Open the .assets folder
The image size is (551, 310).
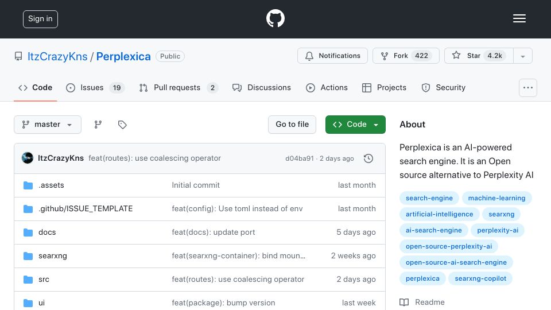click(x=51, y=185)
